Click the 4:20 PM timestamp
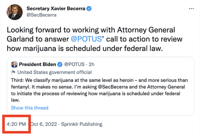This screenshot has height=136, width=201. coord(16,124)
